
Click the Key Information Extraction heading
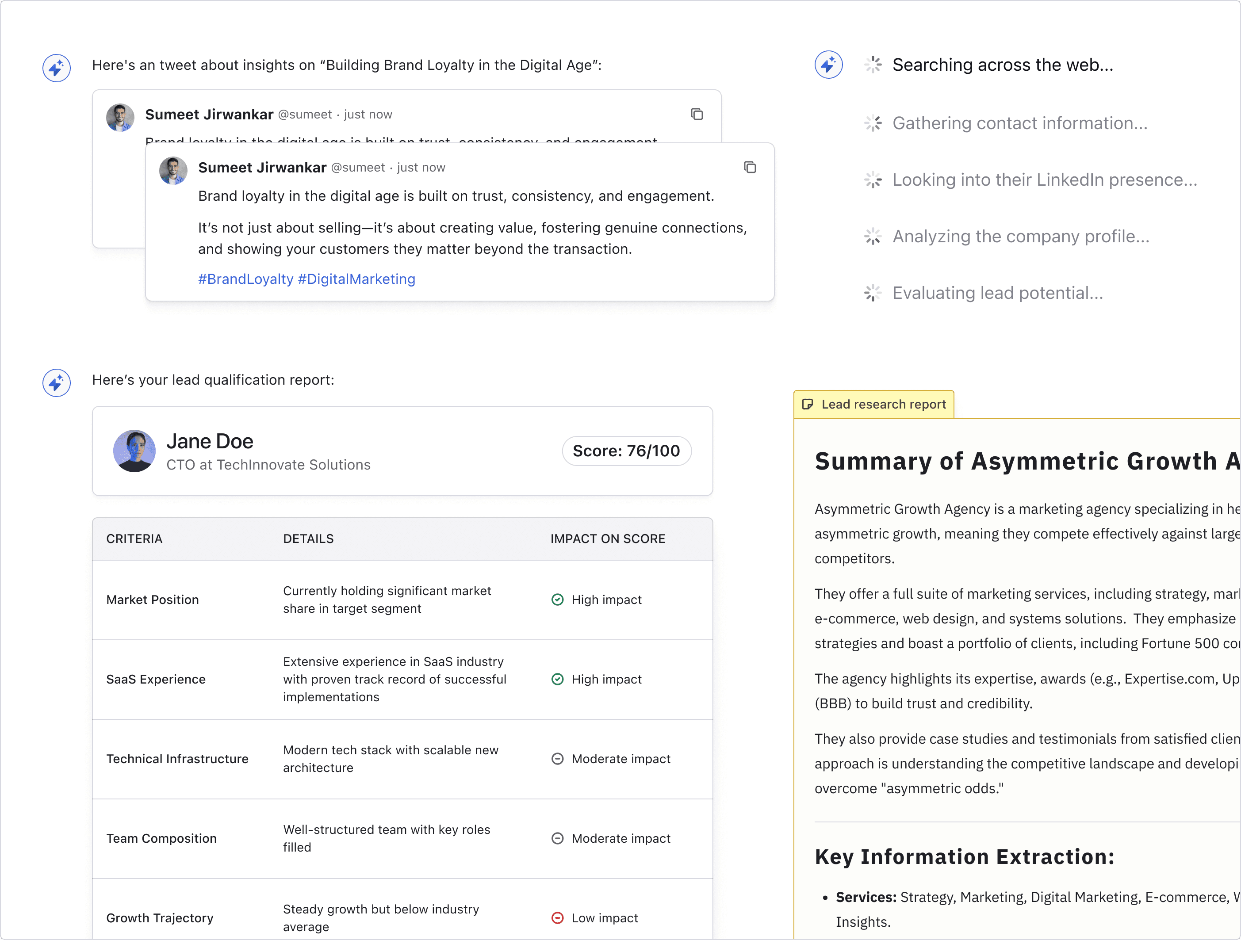point(965,857)
